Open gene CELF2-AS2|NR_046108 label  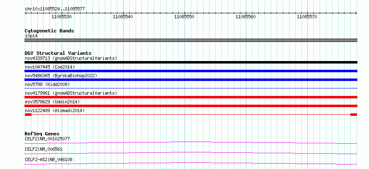click(x=49, y=160)
